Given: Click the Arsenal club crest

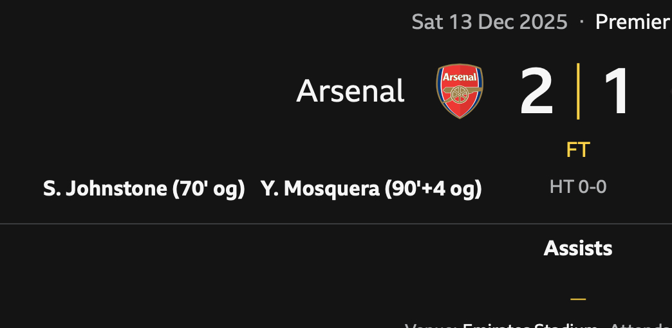Looking at the screenshot, I should (x=460, y=91).
